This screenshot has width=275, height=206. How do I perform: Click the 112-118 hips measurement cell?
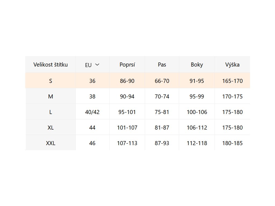click(197, 143)
